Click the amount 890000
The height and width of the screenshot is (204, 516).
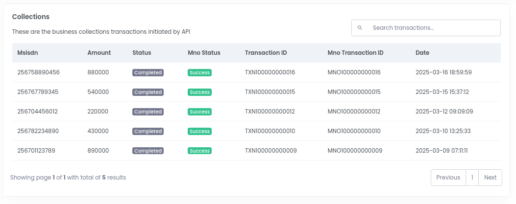(x=98, y=151)
